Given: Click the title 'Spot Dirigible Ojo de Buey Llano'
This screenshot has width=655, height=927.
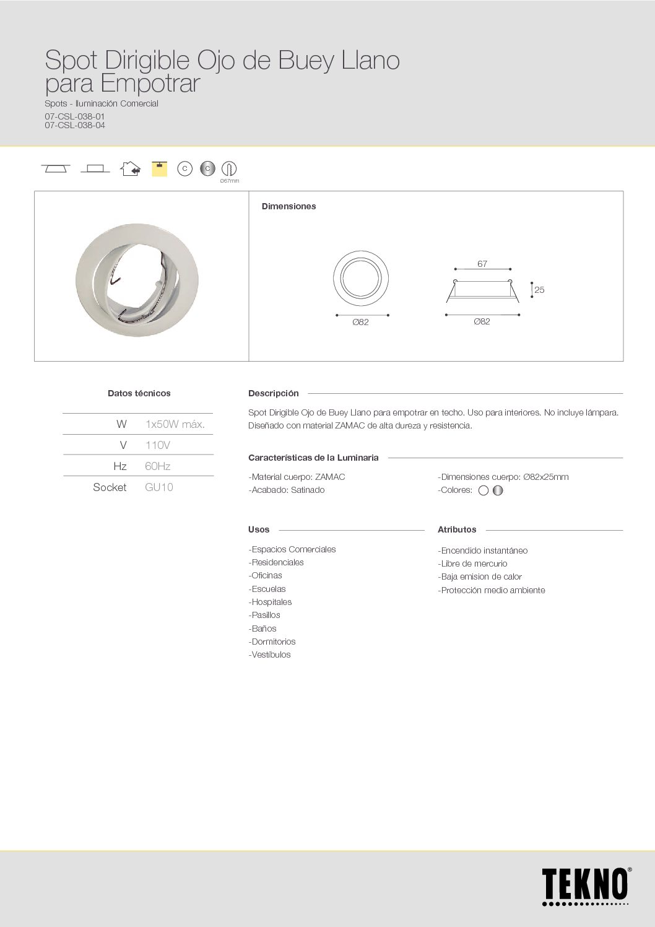Looking at the screenshot, I should click(x=222, y=60).
